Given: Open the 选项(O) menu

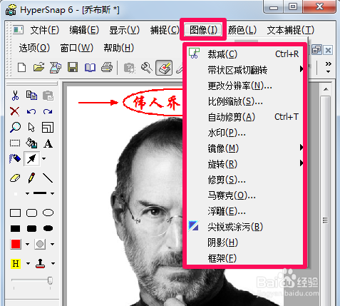Looking at the screenshot, I should click(x=34, y=48).
